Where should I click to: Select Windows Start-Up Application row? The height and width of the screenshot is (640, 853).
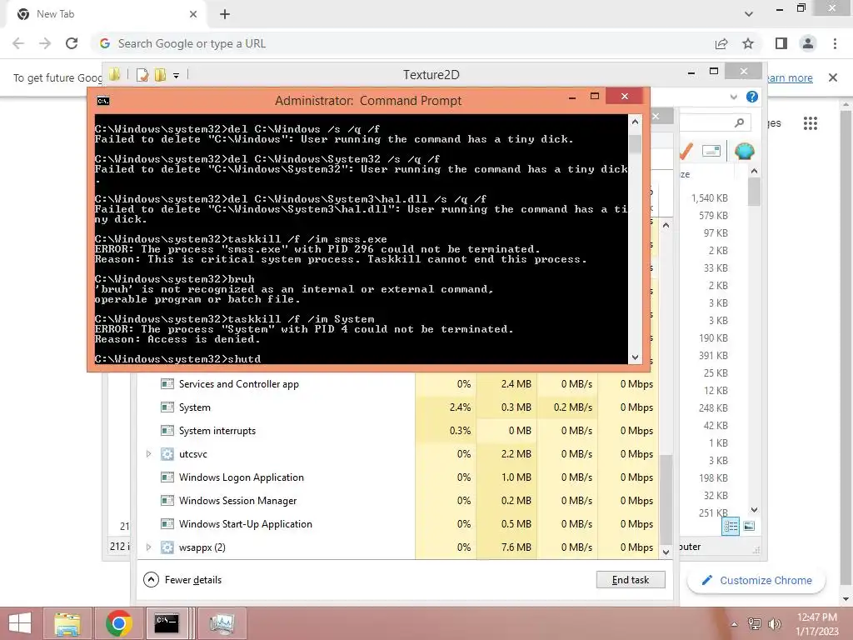pos(398,524)
